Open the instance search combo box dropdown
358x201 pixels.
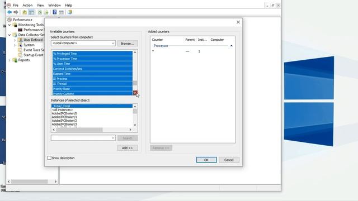pyautogui.click(x=113, y=138)
